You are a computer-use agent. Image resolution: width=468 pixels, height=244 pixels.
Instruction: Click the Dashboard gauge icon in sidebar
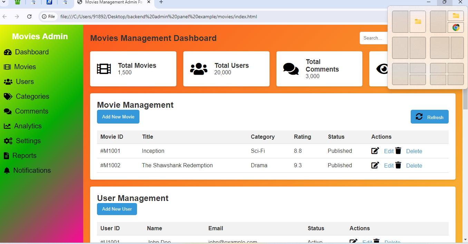[x=8, y=52]
